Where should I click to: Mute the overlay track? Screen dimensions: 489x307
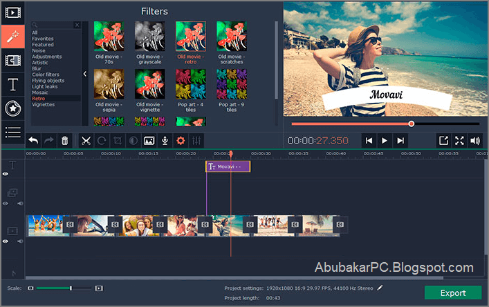pos(20,204)
